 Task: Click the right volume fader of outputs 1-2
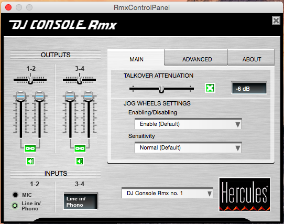39,96
